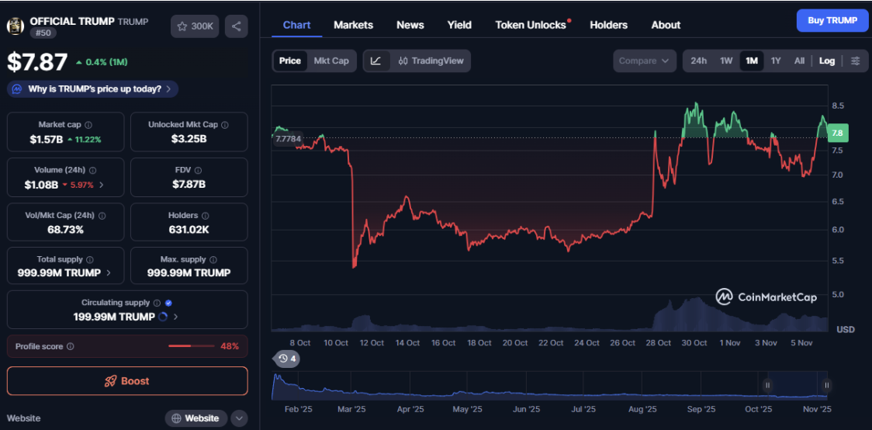Click the 7.8 current price tag
Image resolution: width=872 pixels, height=430 pixels.
(x=836, y=133)
